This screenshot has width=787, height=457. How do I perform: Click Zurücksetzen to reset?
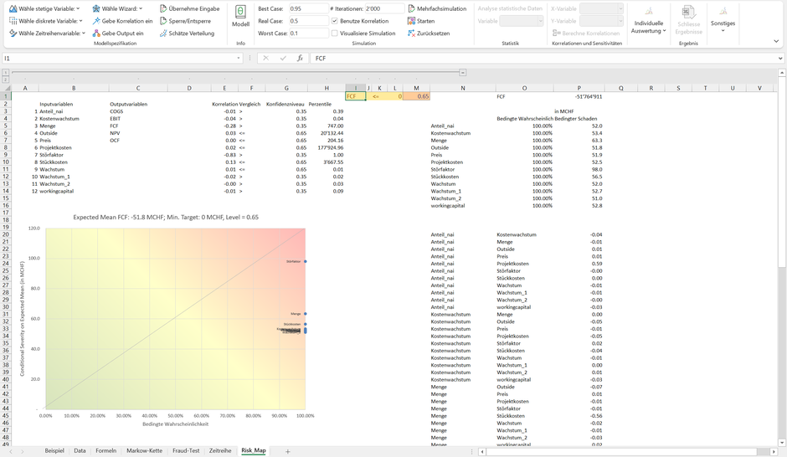click(429, 33)
